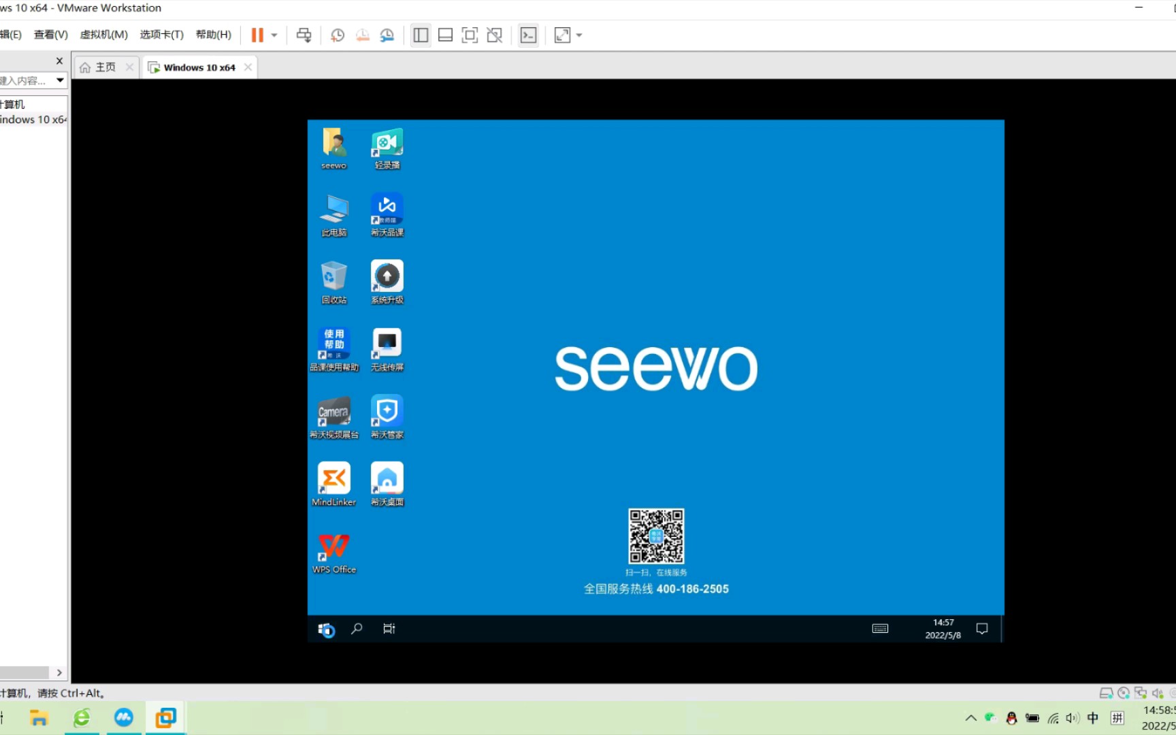This screenshot has height=735, width=1176.
Task: Open the 虚拟机(M) menu
Action: (x=103, y=35)
